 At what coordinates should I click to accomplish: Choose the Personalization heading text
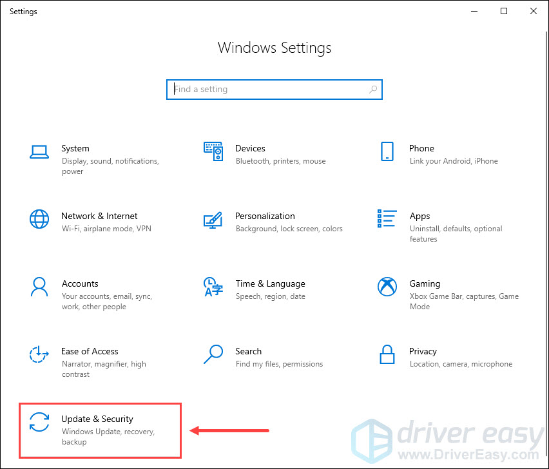click(x=265, y=216)
